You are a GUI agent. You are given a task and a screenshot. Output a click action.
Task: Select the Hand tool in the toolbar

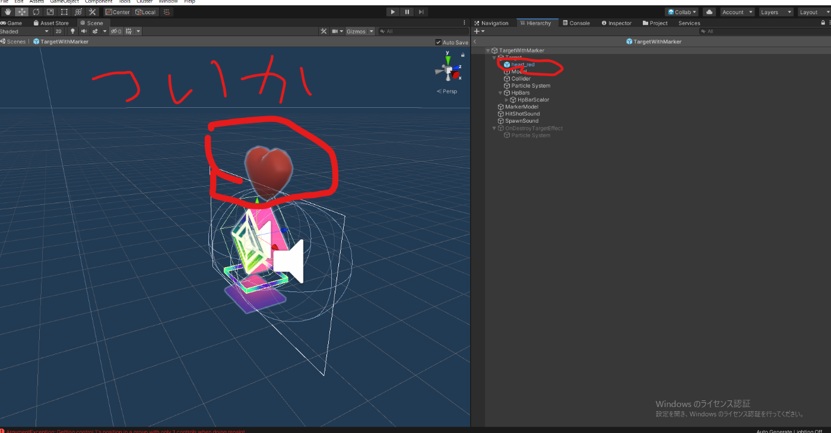click(x=8, y=12)
